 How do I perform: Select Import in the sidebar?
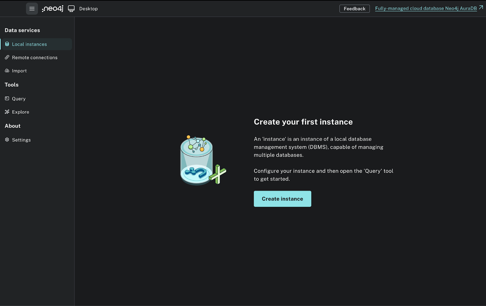point(36,71)
